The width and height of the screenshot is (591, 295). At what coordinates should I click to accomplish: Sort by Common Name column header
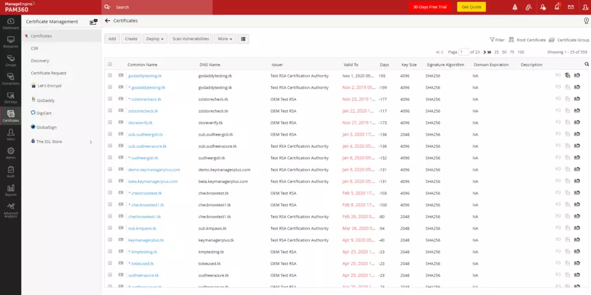(142, 65)
